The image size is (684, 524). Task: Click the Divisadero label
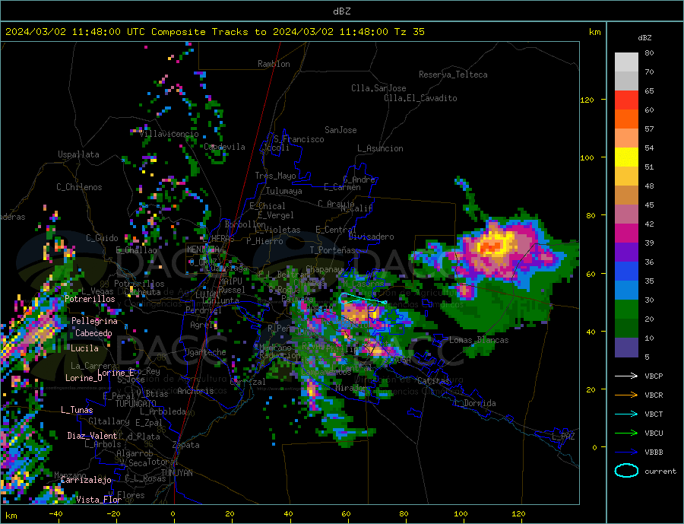pyautogui.click(x=371, y=237)
